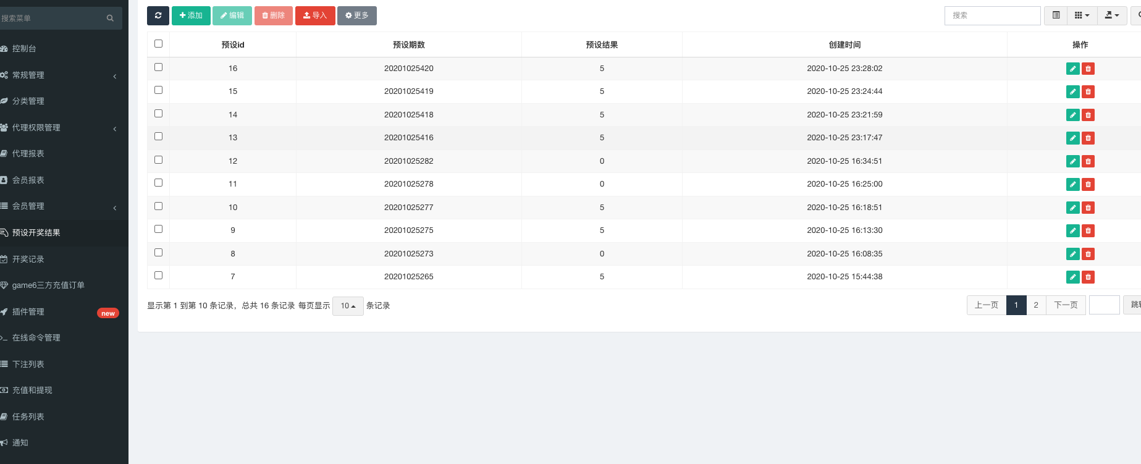This screenshot has width=1141, height=464.
Task: Check the checkbox for preset id 8
Action: tap(158, 252)
